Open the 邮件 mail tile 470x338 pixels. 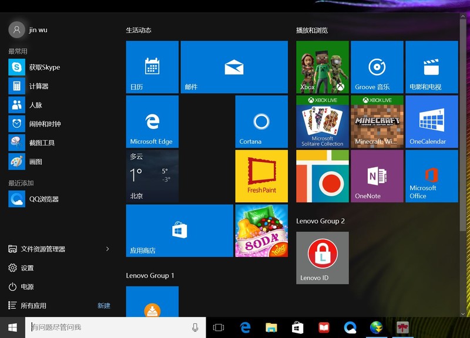click(234, 67)
